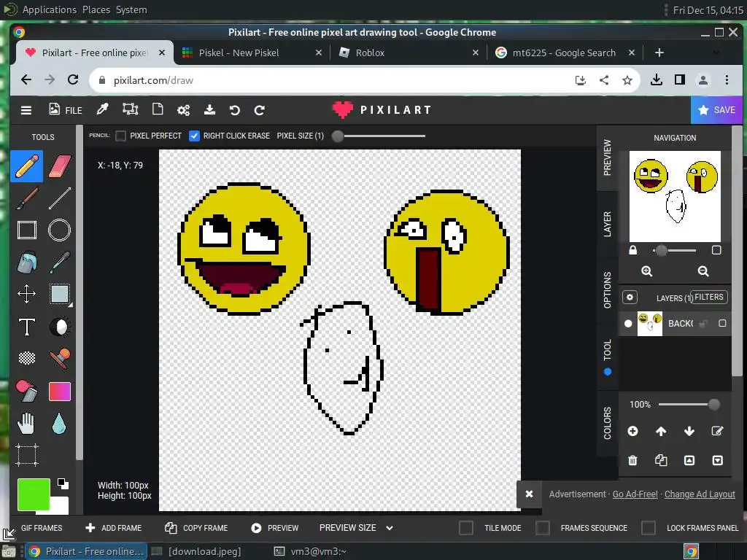Zoom out the navigation view
The width and height of the screenshot is (747, 560).
(703, 271)
